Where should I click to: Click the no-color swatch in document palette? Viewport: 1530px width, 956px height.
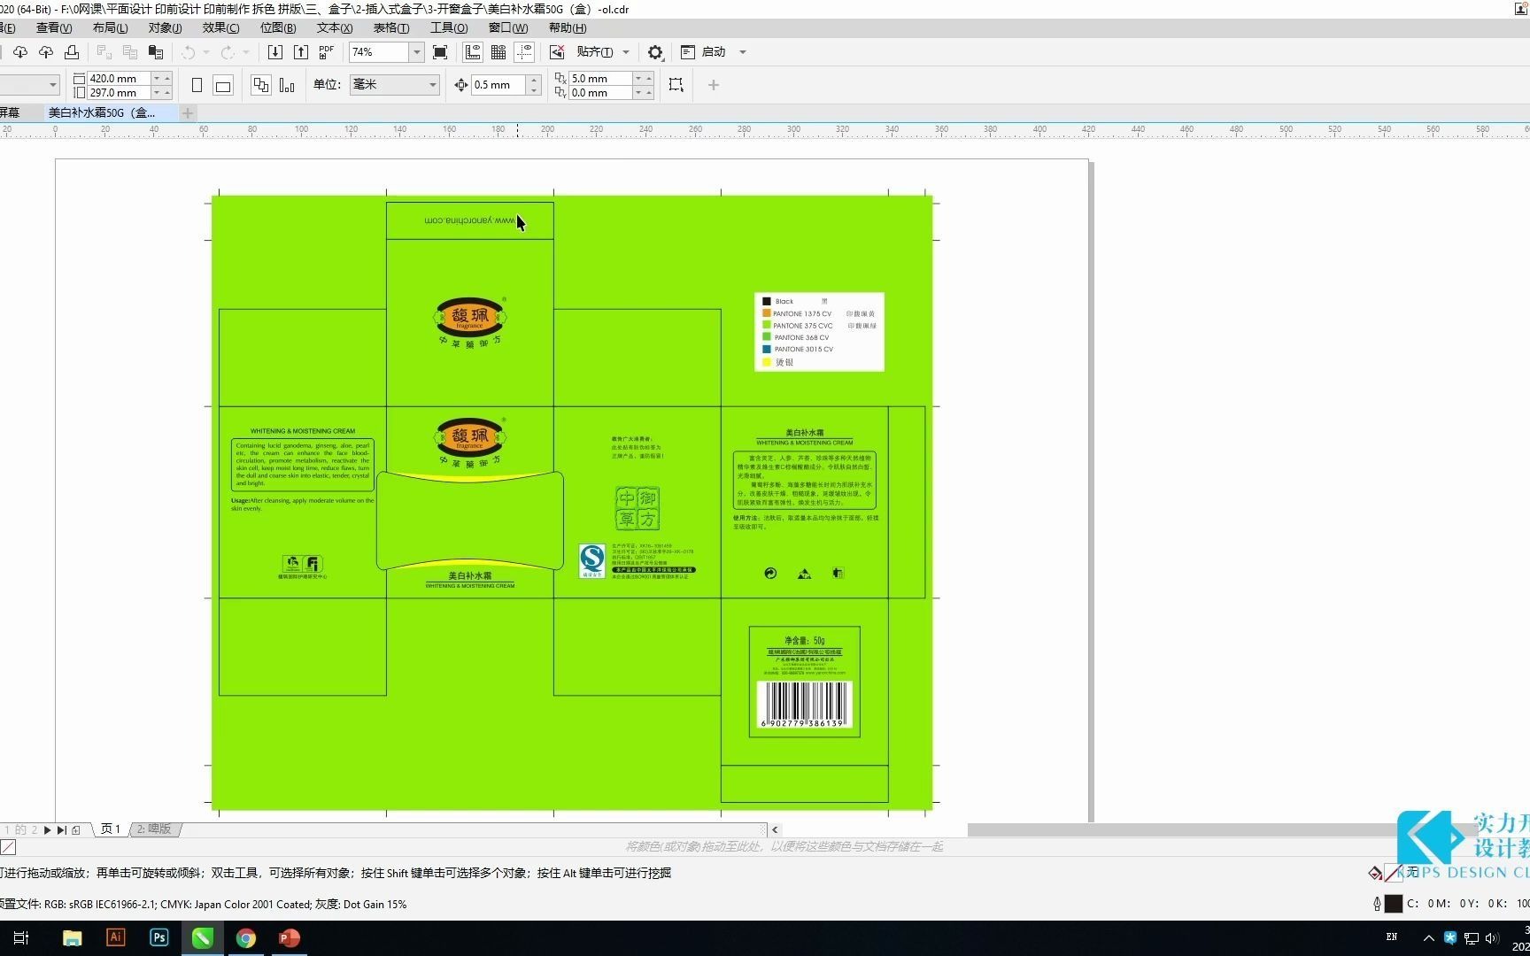pyautogui.click(x=8, y=847)
